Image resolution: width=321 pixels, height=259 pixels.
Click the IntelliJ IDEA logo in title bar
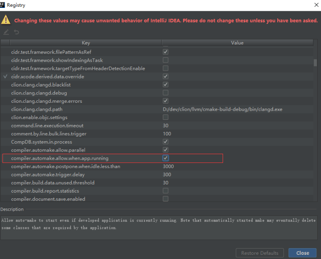[2, 5]
